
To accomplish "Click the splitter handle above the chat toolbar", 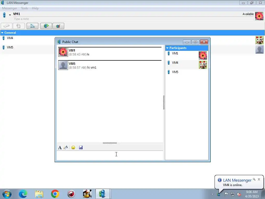I will pos(110,143).
